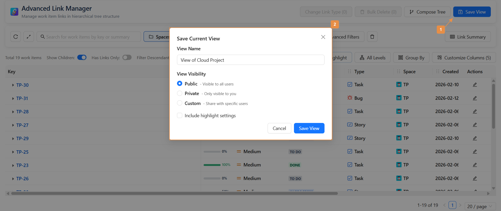Expand the TP-28 tree row
Screen dimensions: 501x211
[13, 112]
